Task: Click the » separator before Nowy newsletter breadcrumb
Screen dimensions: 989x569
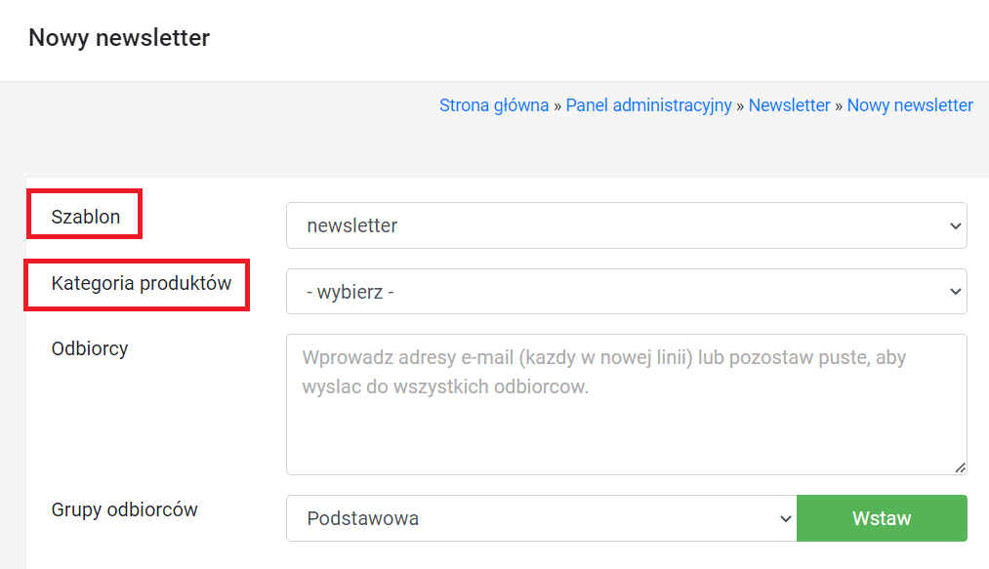Action: [x=839, y=105]
